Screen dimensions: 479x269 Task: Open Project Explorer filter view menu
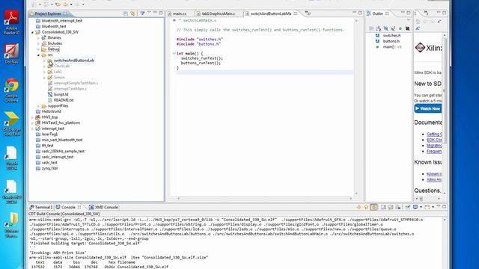click(x=142, y=13)
